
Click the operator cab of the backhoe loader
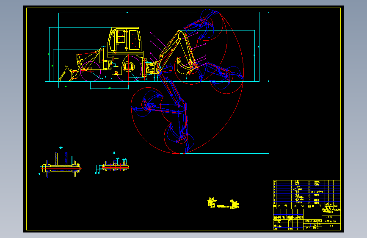click(125, 39)
